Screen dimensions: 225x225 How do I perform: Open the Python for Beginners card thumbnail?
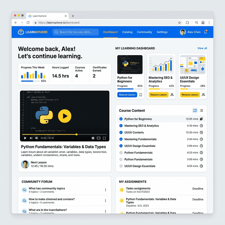click(130, 65)
